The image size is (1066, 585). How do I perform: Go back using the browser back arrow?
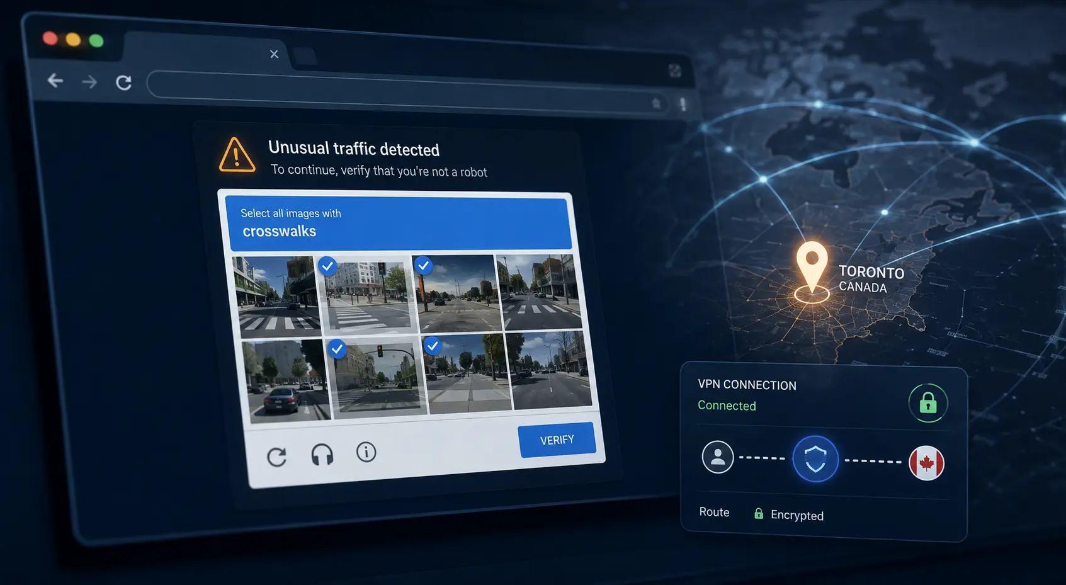[55, 80]
